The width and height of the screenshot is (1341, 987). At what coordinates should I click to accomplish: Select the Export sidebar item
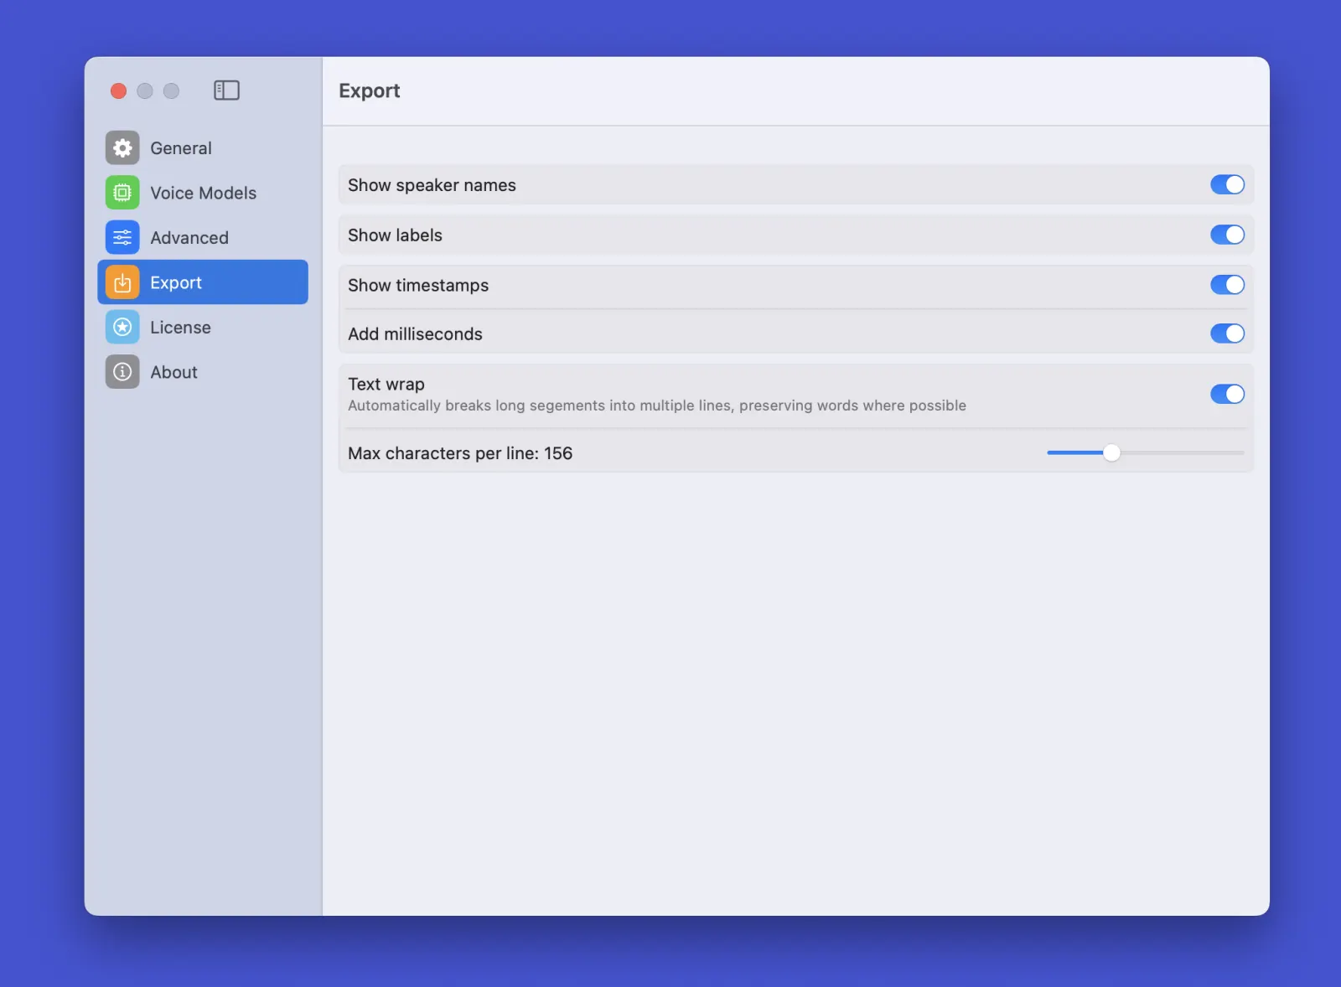tap(203, 282)
